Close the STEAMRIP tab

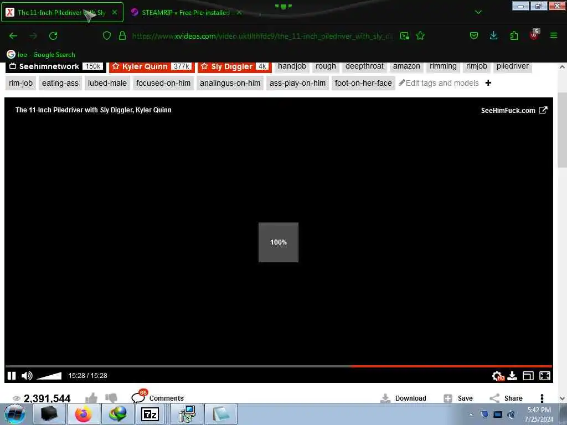(x=239, y=12)
